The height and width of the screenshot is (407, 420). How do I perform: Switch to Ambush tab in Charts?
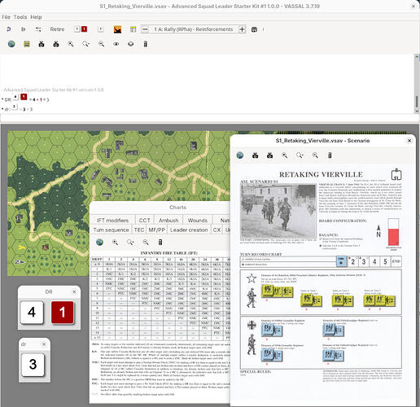point(168,220)
